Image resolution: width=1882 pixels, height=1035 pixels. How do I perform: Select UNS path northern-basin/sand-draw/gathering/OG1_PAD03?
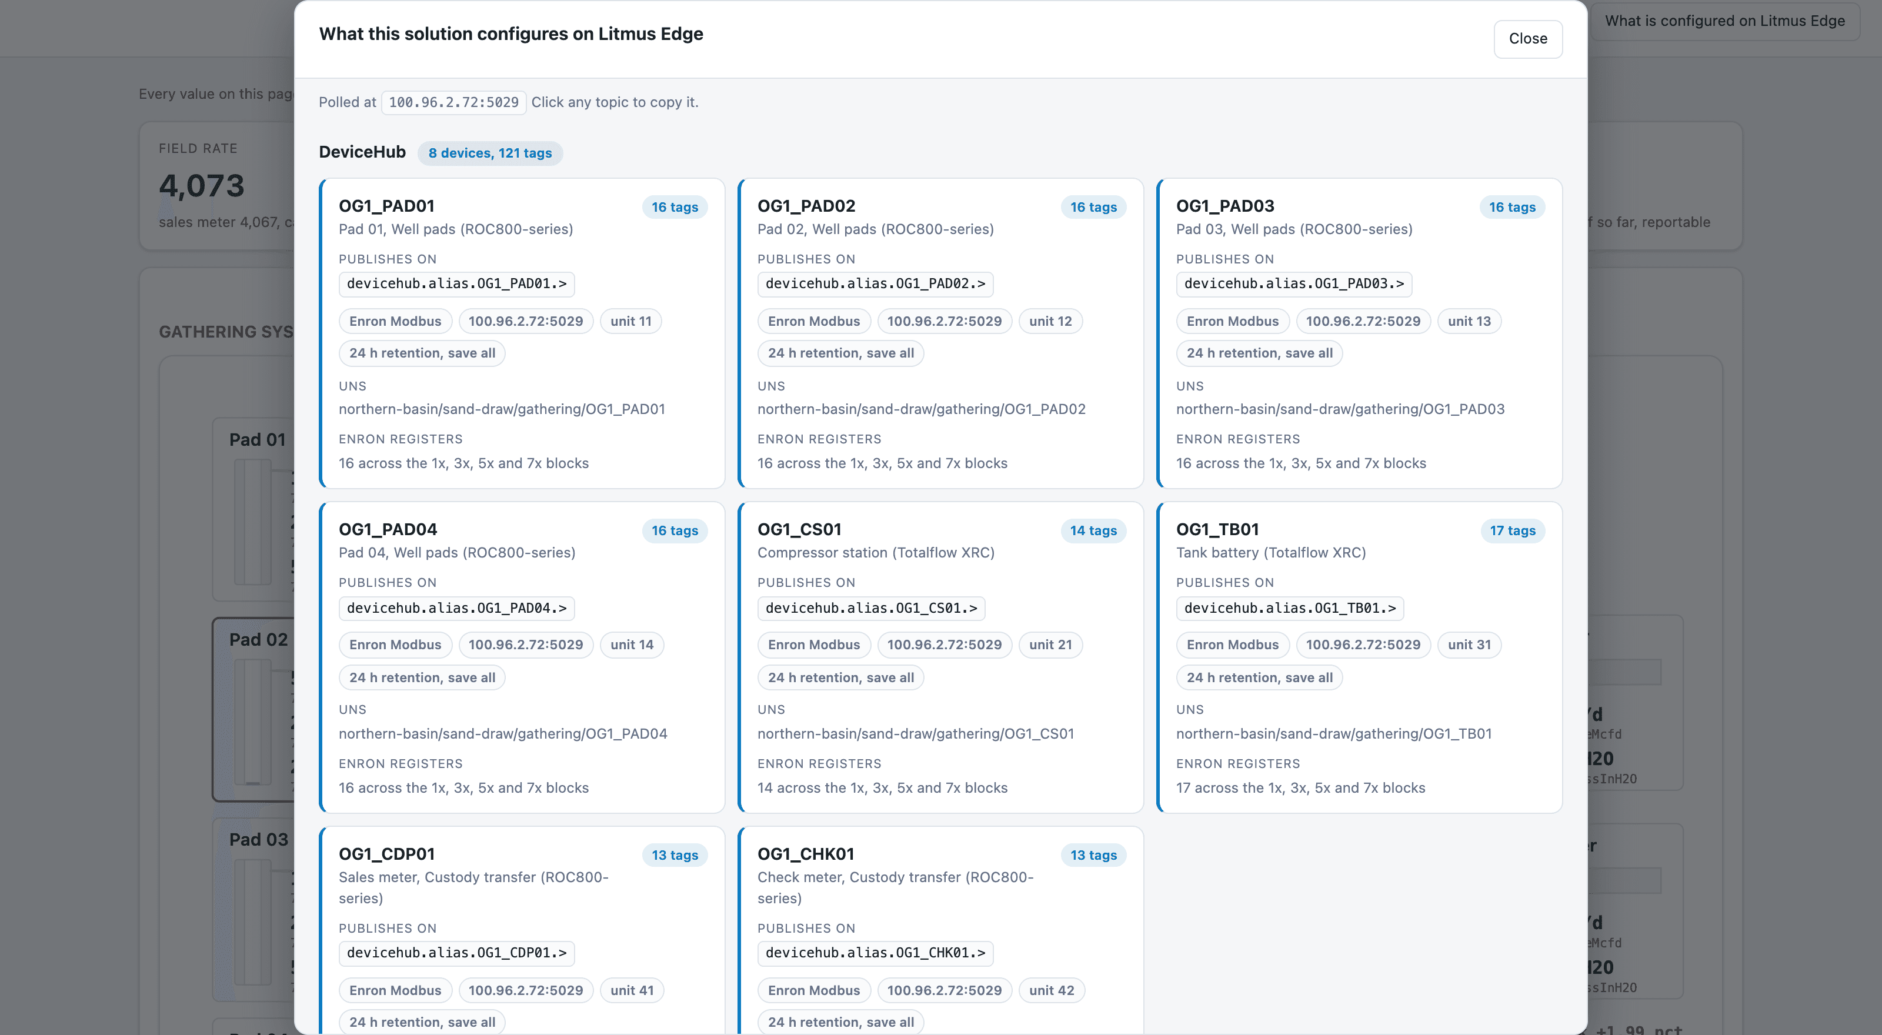point(1340,409)
